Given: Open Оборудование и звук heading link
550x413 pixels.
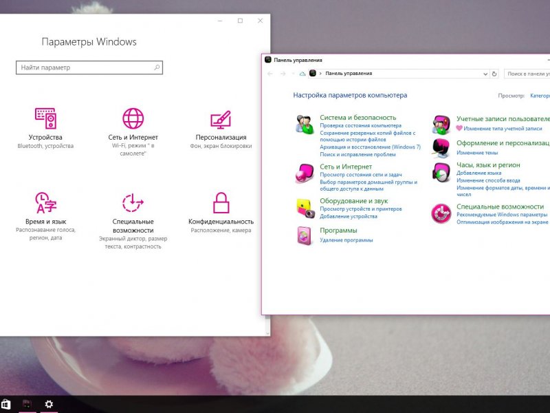Looking at the screenshot, I should pos(353,201).
